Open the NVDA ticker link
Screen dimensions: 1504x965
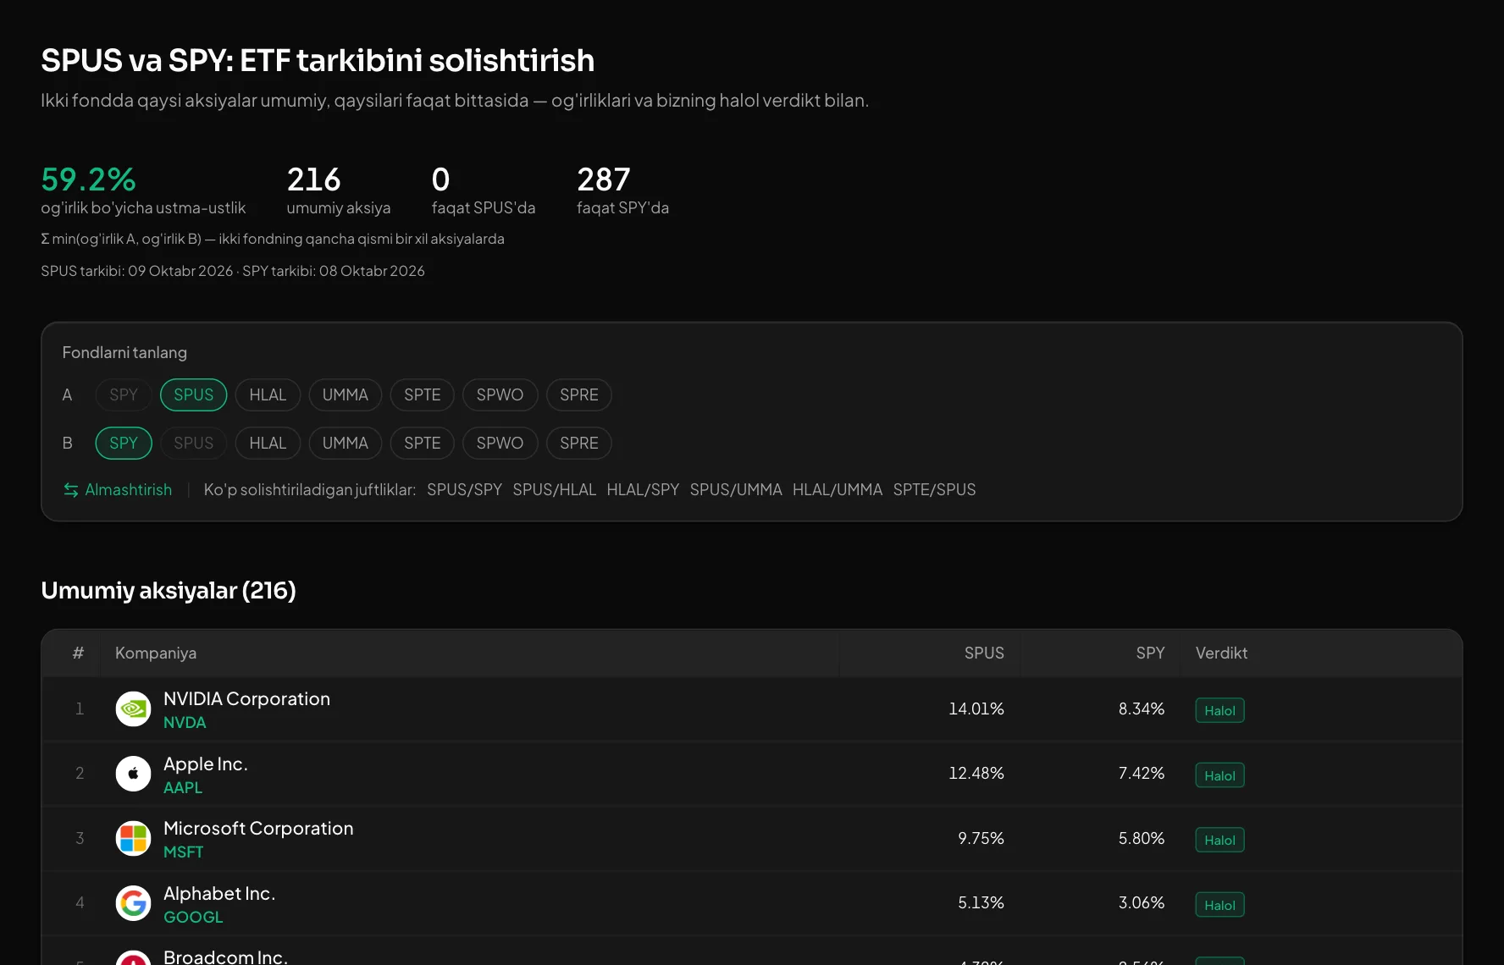tap(185, 723)
